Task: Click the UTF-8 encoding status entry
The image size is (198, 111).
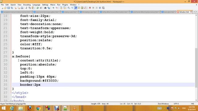Action: click(176, 104)
